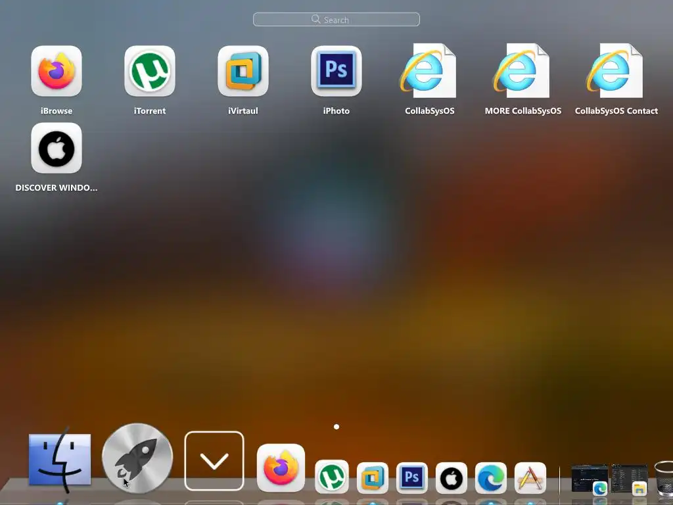Select the Edge window thumbnail in dock
The height and width of the screenshot is (505, 673).
click(590, 479)
